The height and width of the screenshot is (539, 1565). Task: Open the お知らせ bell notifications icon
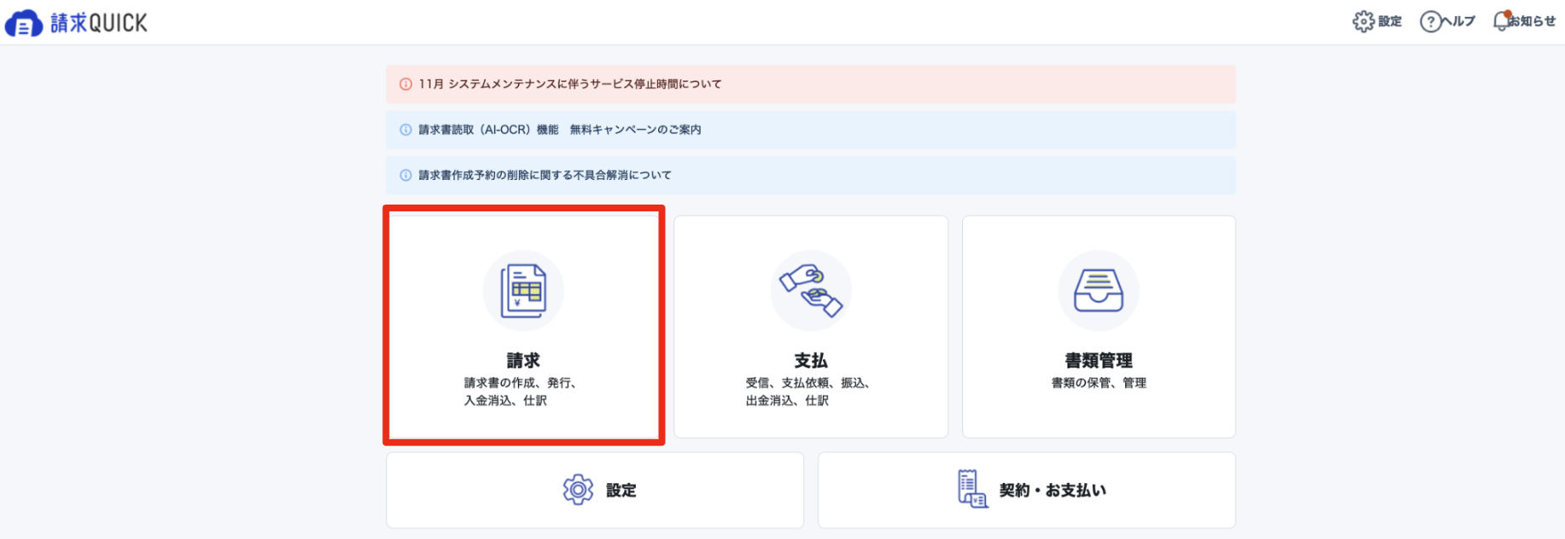tap(1502, 20)
